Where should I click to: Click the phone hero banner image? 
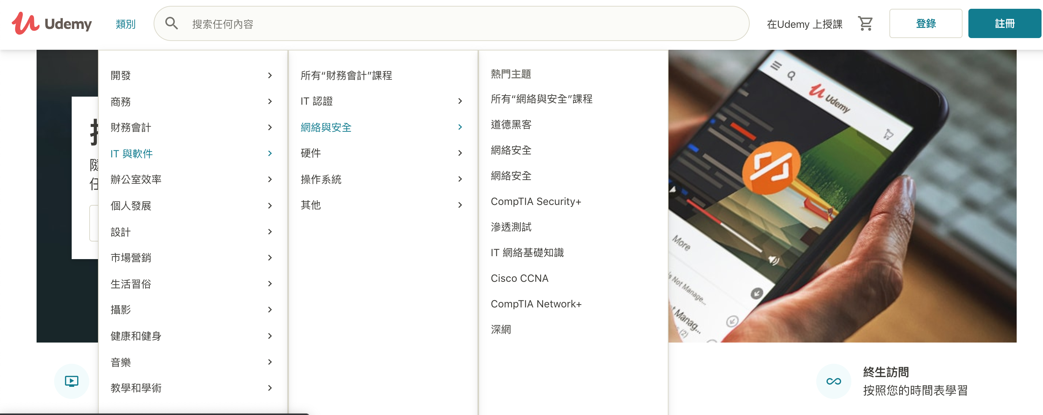click(842, 196)
